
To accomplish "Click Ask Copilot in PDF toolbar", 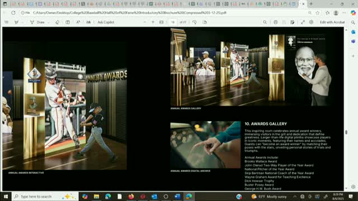I will point(106,22).
